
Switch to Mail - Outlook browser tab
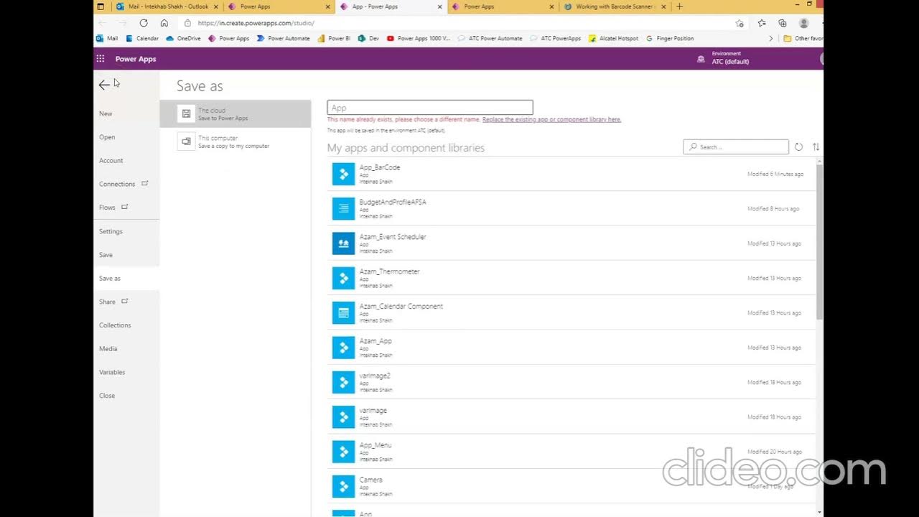(x=167, y=6)
